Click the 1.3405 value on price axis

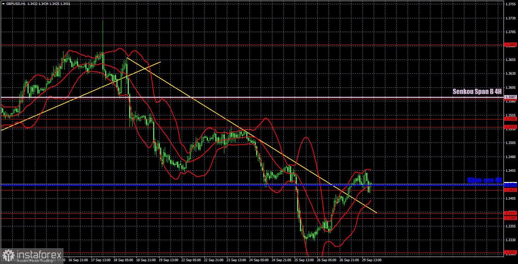click(x=511, y=199)
